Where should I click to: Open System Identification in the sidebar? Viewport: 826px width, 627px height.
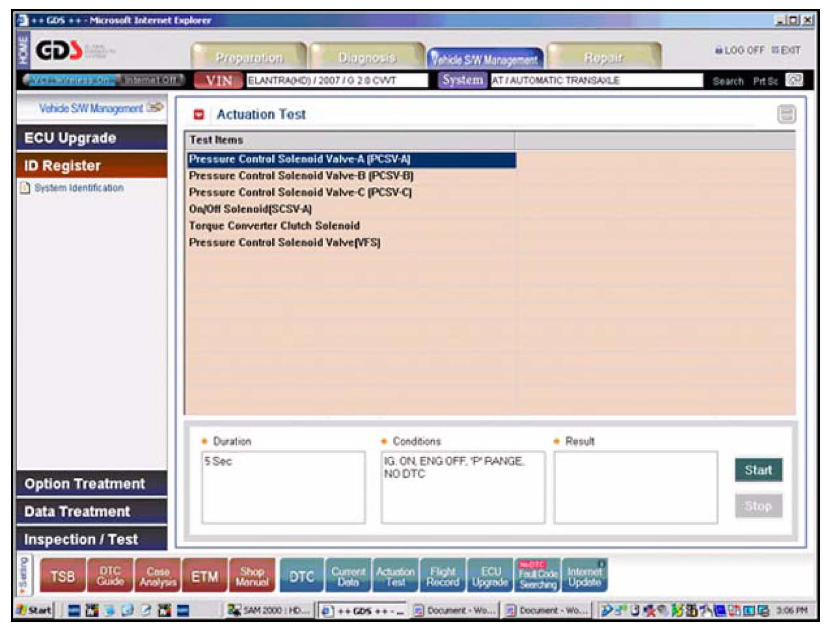(78, 188)
